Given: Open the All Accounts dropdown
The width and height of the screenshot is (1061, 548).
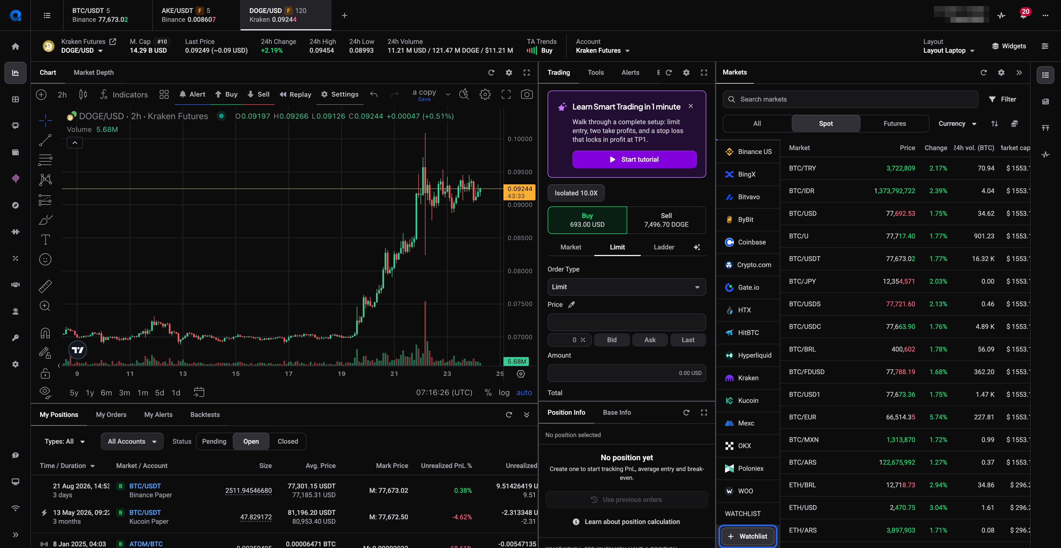Looking at the screenshot, I should point(132,441).
